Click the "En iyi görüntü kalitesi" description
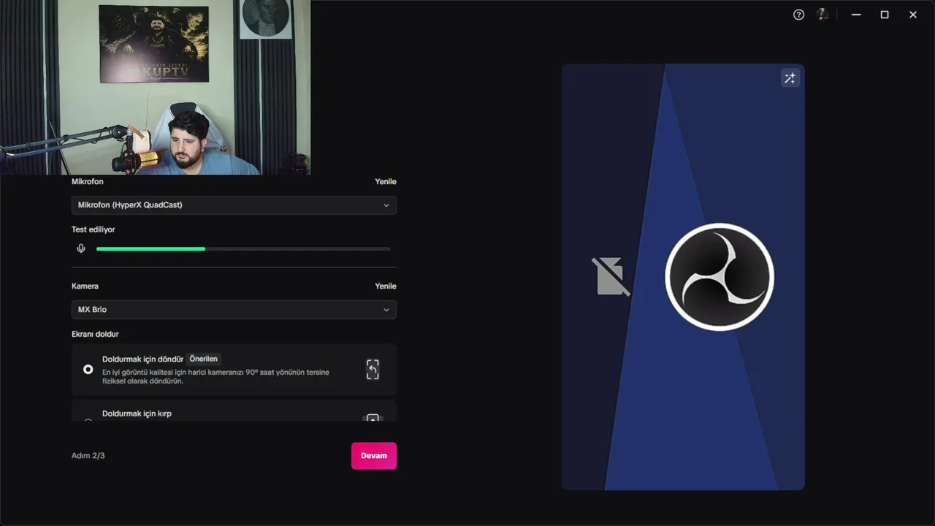The height and width of the screenshot is (526, 935). click(215, 376)
